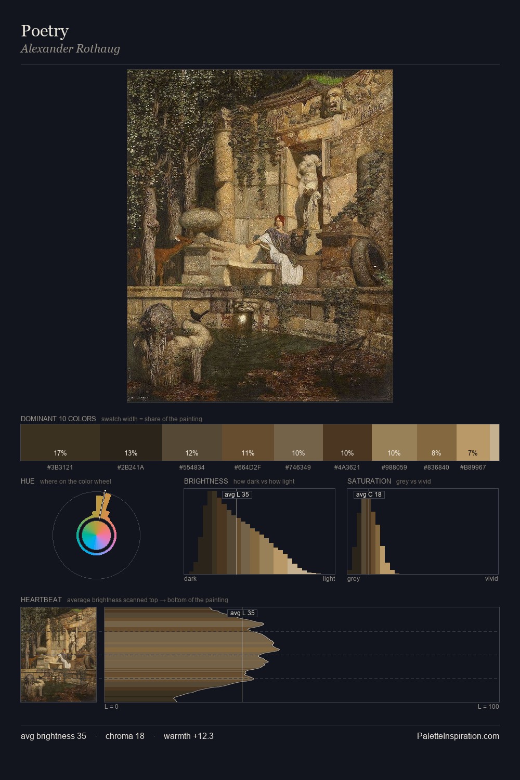Click the 'grey' axis label under Saturation

tap(354, 579)
